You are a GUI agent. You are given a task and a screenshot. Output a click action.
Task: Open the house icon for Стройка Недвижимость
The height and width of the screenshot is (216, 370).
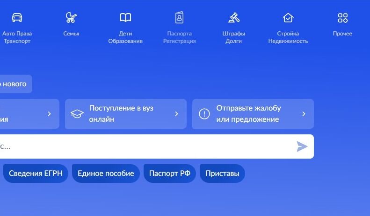[x=288, y=18]
